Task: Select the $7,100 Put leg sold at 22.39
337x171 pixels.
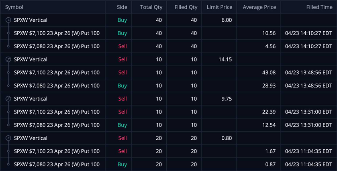Action: [x=57, y=112]
